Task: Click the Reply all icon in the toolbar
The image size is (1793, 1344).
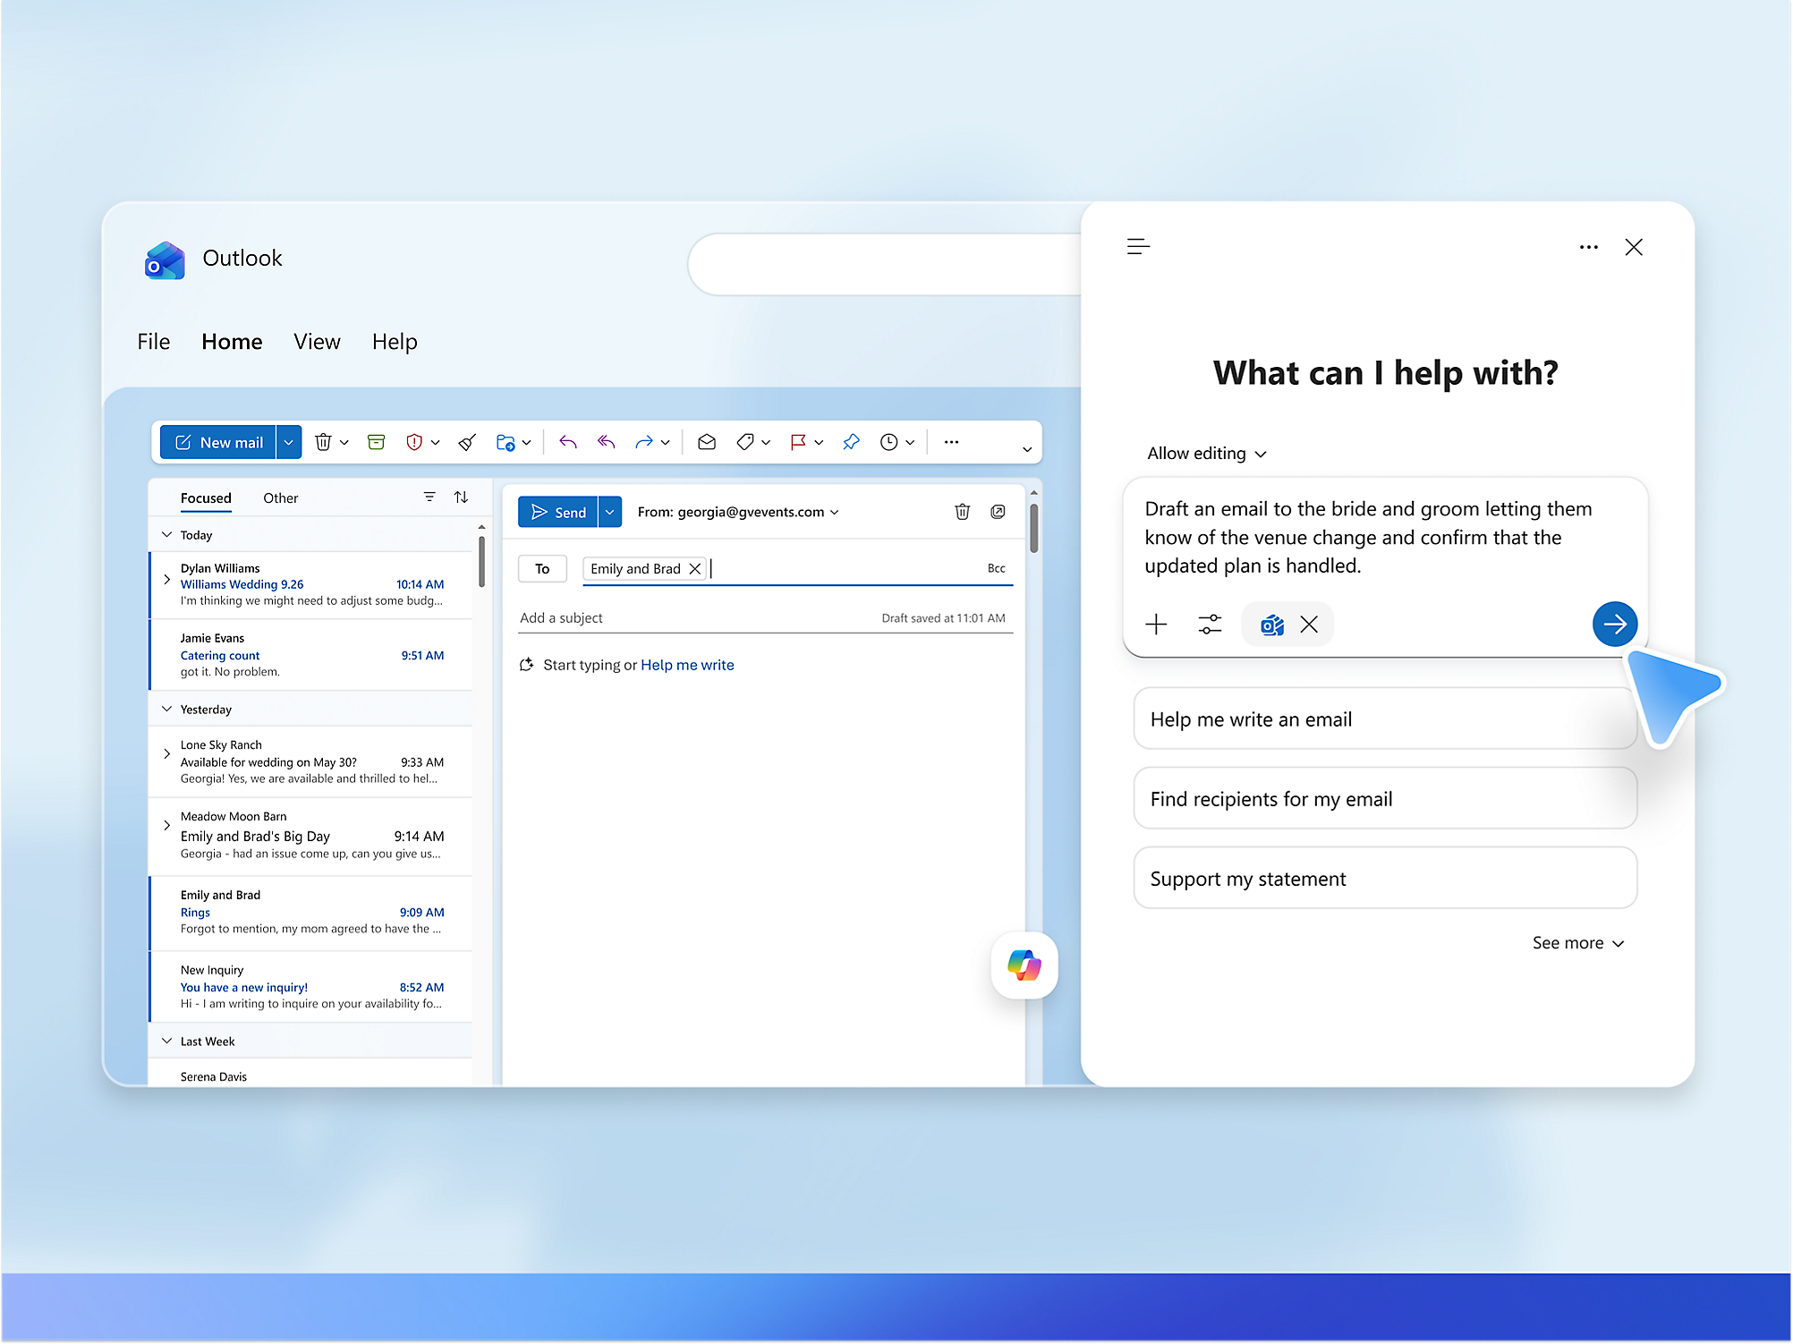Action: coord(607,442)
